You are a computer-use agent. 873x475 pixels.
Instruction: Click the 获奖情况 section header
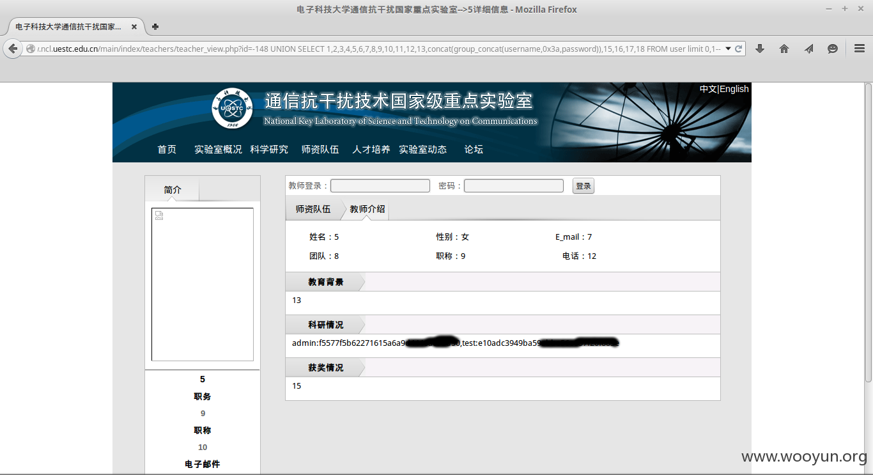(x=326, y=368)
